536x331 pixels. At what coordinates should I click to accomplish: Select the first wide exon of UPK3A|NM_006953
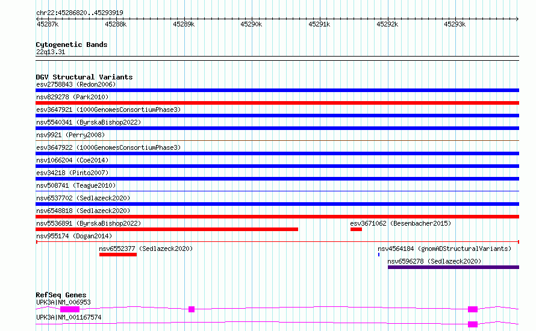[x=70, y=309]
